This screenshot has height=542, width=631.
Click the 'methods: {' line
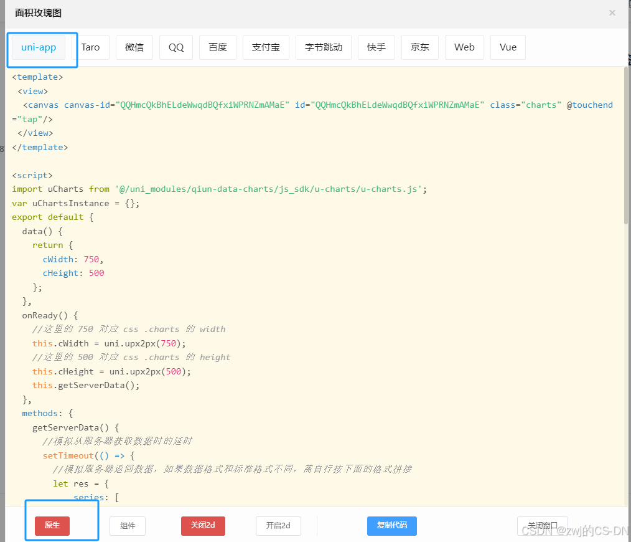click(x=47, y=414)
